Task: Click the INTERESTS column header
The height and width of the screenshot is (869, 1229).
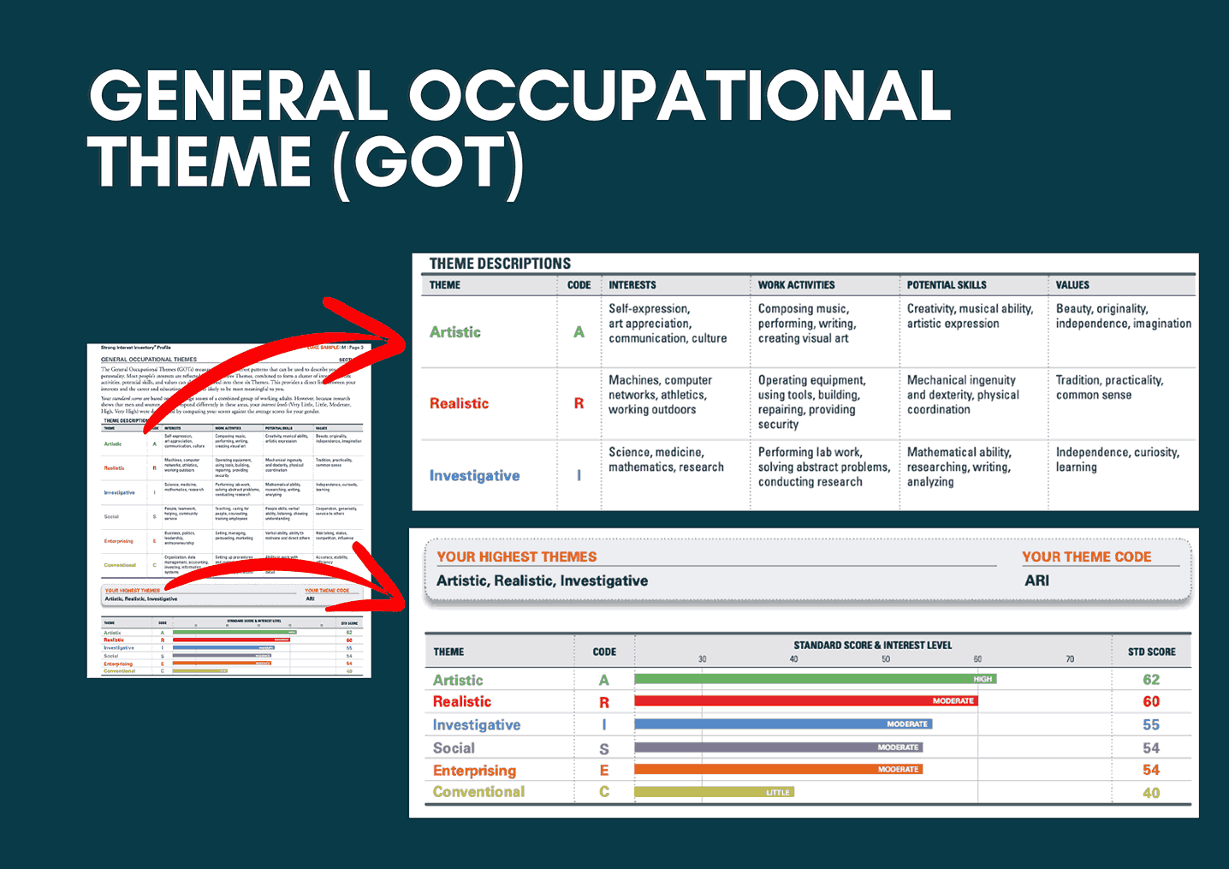Action: click(632, 285)
